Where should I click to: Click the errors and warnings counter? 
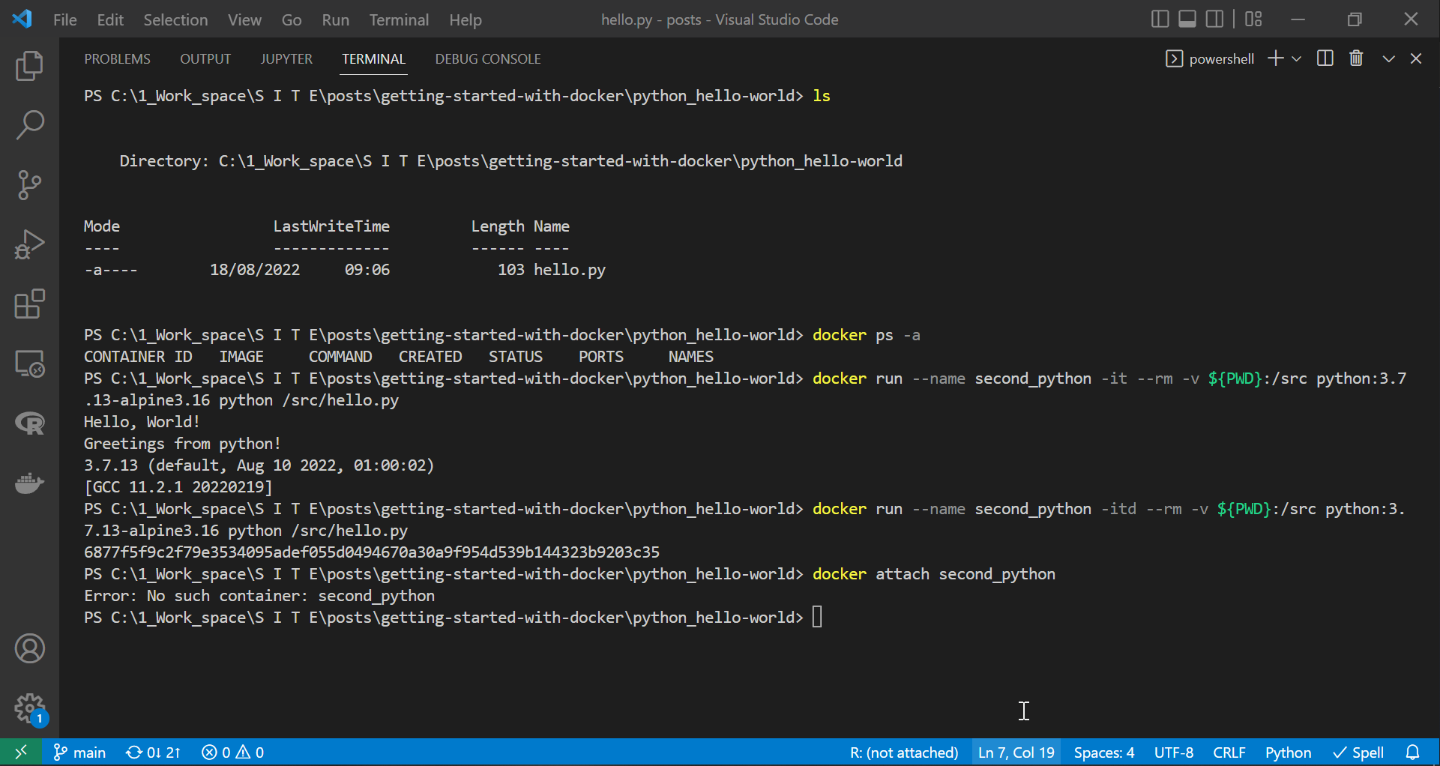tap(232, 752)
